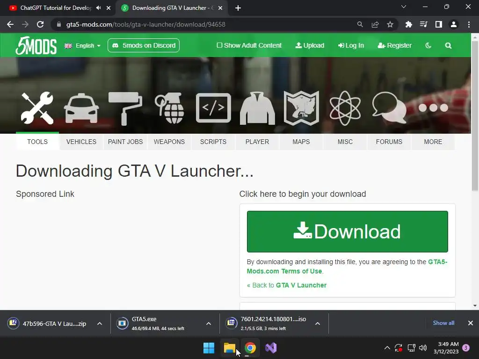This screenshot has height=359, width=479.
Task: Select the WEAPONS category tab
Action: 169,142
